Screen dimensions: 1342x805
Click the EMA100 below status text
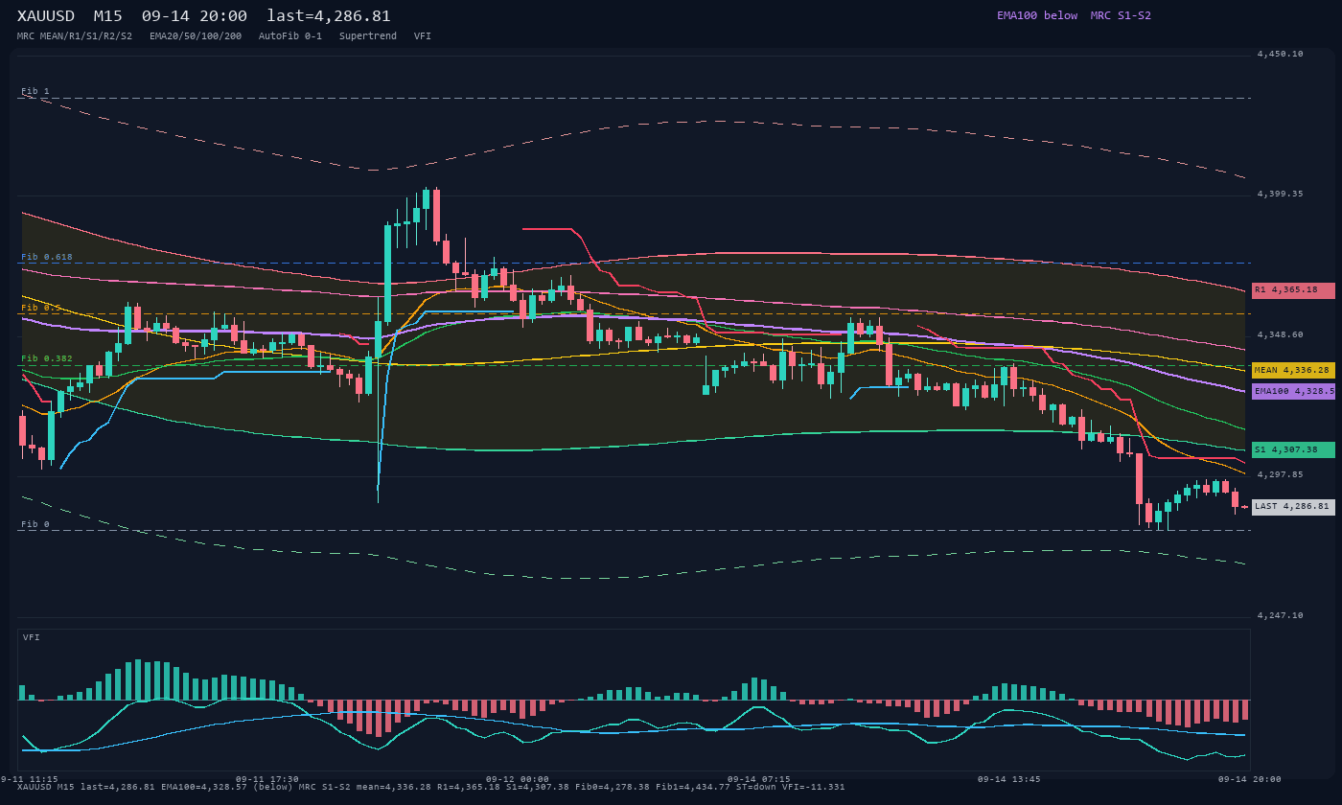click(1037, 15)
